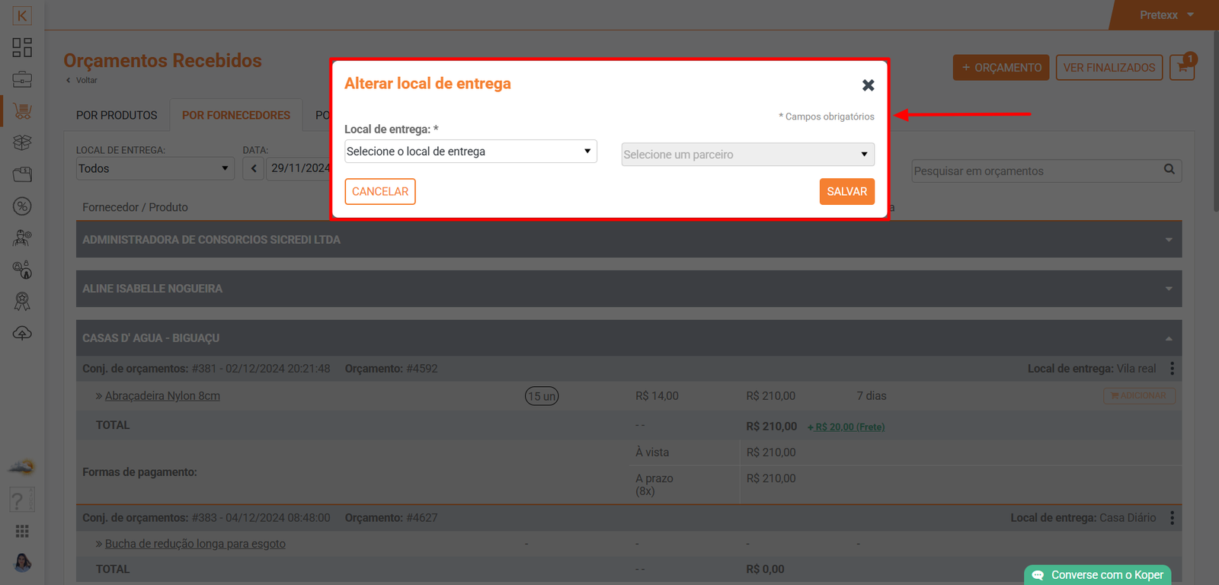Click the percent discount icon in sidebar
Screen dimensions: 1219x585
point(22,206)
